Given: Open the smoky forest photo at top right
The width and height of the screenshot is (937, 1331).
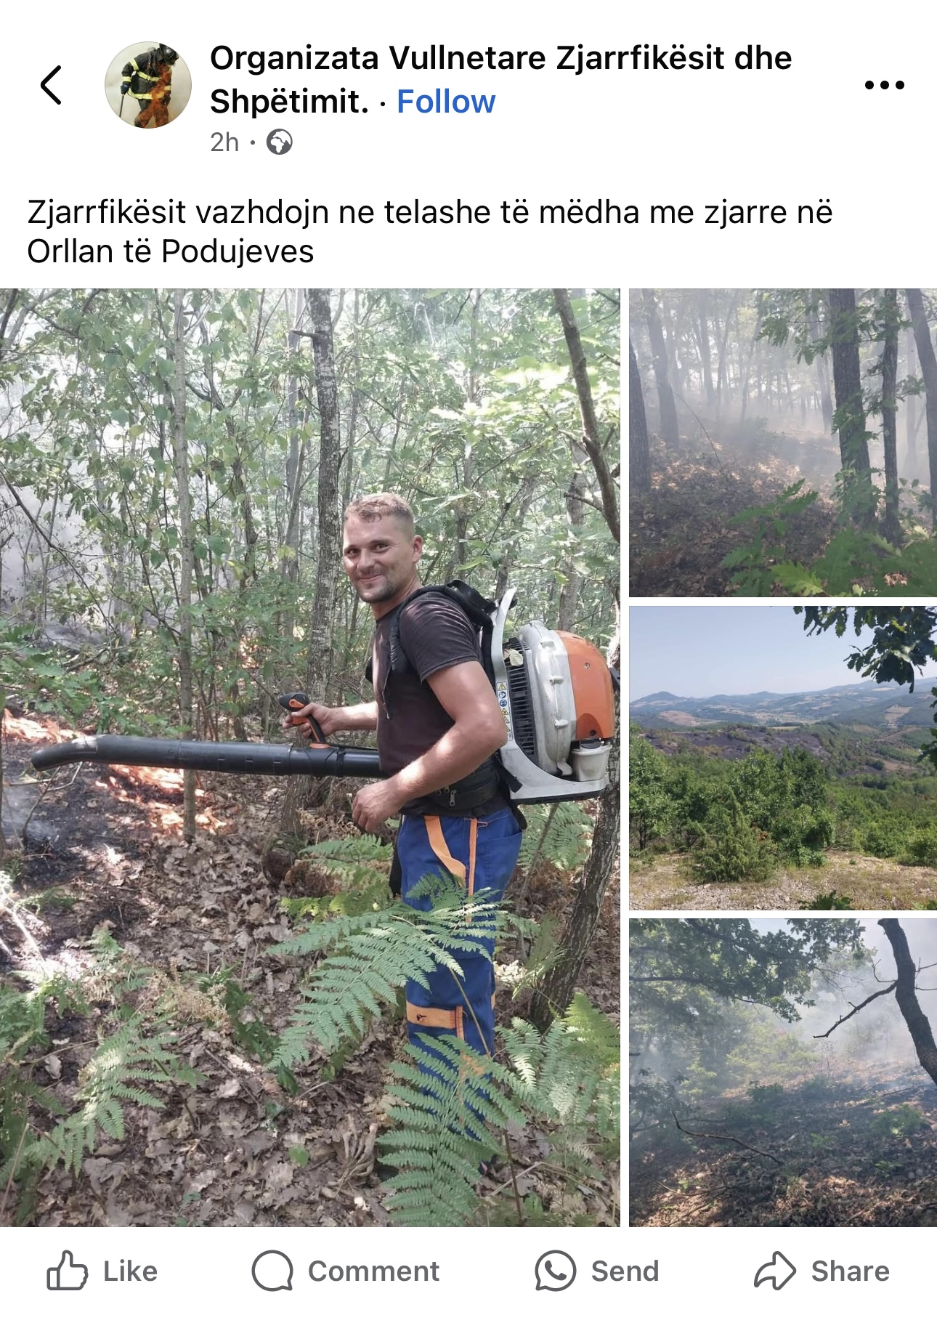Looking at the screenshot, I should [x=783, y=442].
